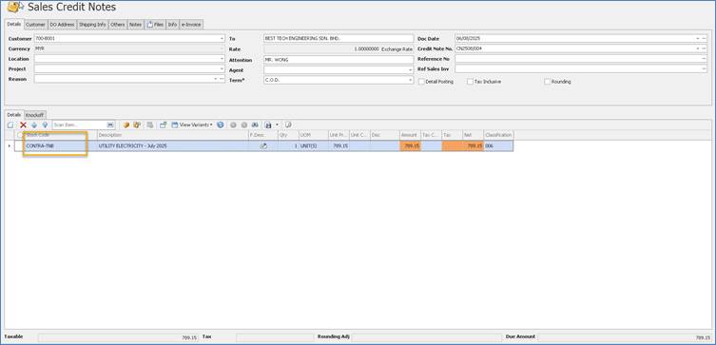Click the second grey round toolbar icon
Image resolution: width=716 pixels, height=345 pixels.
244,125
